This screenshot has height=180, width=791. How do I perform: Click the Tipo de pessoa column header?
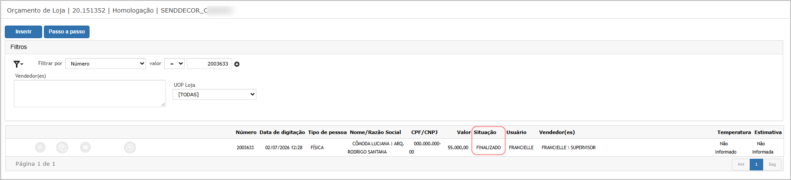(327, 132)
